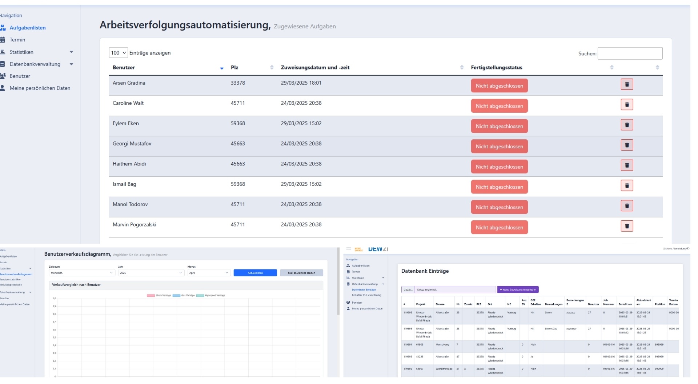Open Benutzer PLZ Zuordnung submenu item
Screen dimensions: 698x384
point(366,295)
